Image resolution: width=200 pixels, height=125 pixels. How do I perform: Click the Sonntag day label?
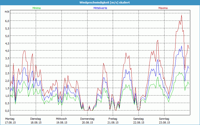[164, 119]
